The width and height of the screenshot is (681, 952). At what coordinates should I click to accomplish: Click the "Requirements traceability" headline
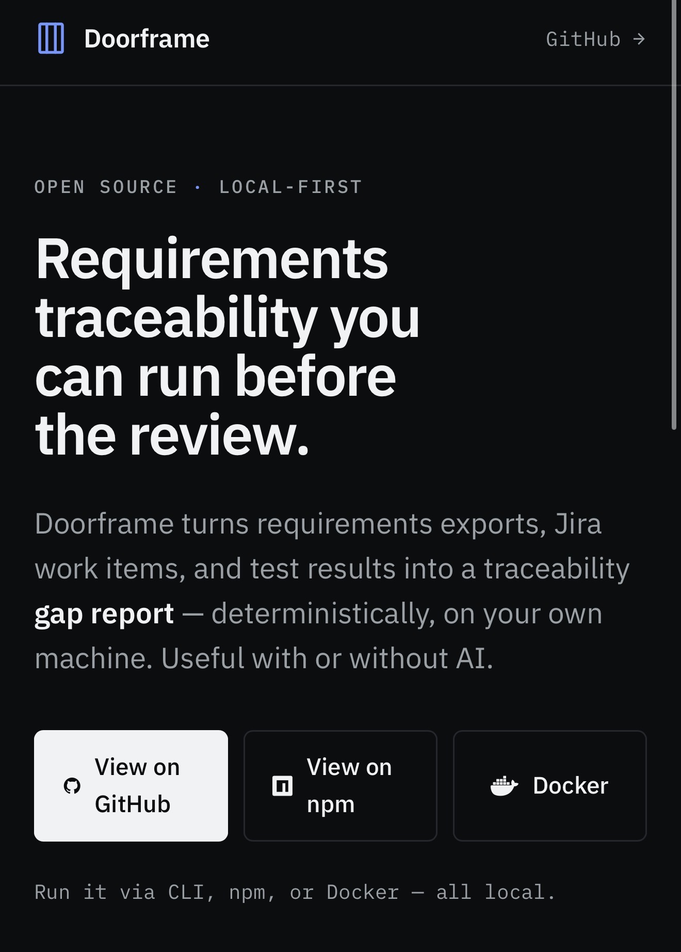[x=228, y=346]
